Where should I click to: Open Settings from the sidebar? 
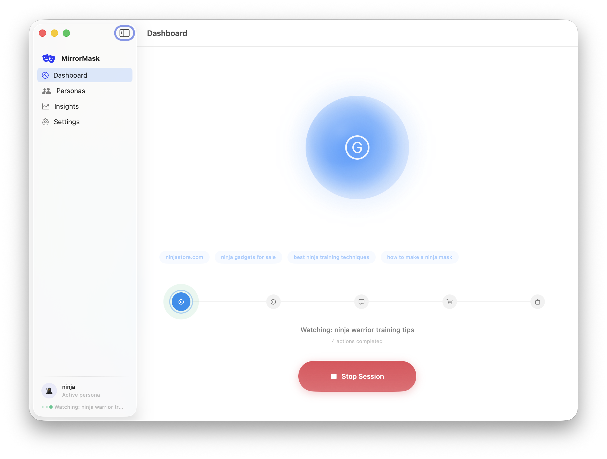pos(66,122)
